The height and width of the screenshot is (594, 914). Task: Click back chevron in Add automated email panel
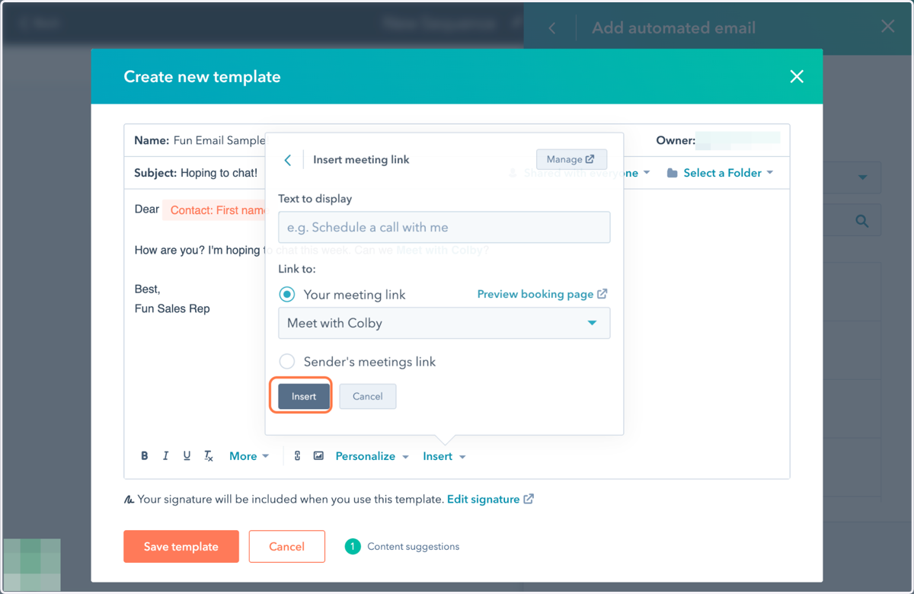coord(552,28)
